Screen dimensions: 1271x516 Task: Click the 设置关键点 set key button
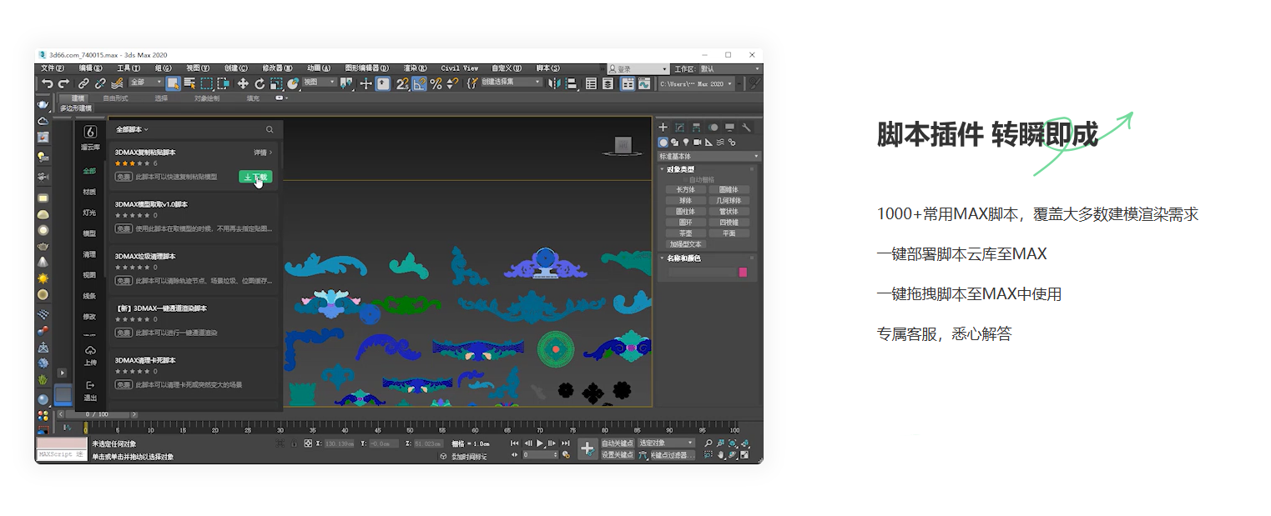(x=618, y=455)
